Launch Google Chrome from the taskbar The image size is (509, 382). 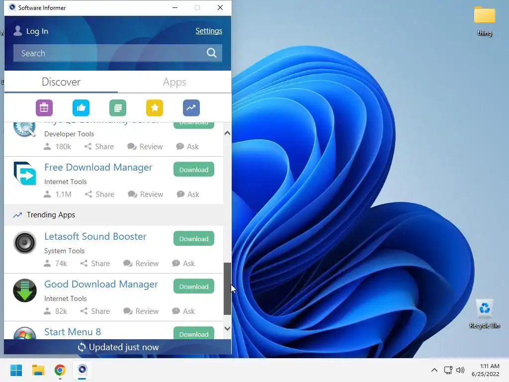tap(60, 370)
